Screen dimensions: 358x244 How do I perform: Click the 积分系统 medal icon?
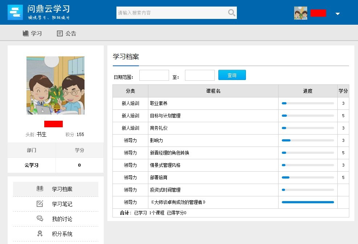40,233
